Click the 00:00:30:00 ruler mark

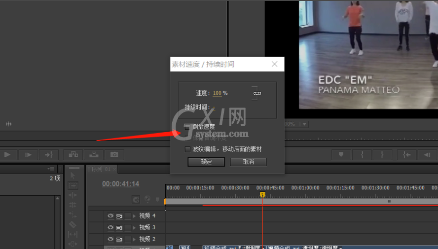coord(235,188)
